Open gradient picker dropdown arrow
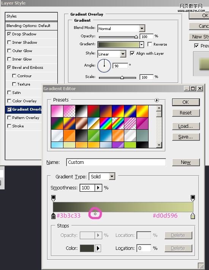Image resolution: width=209 pixels, height=270 pixels. tap(141, 45)
